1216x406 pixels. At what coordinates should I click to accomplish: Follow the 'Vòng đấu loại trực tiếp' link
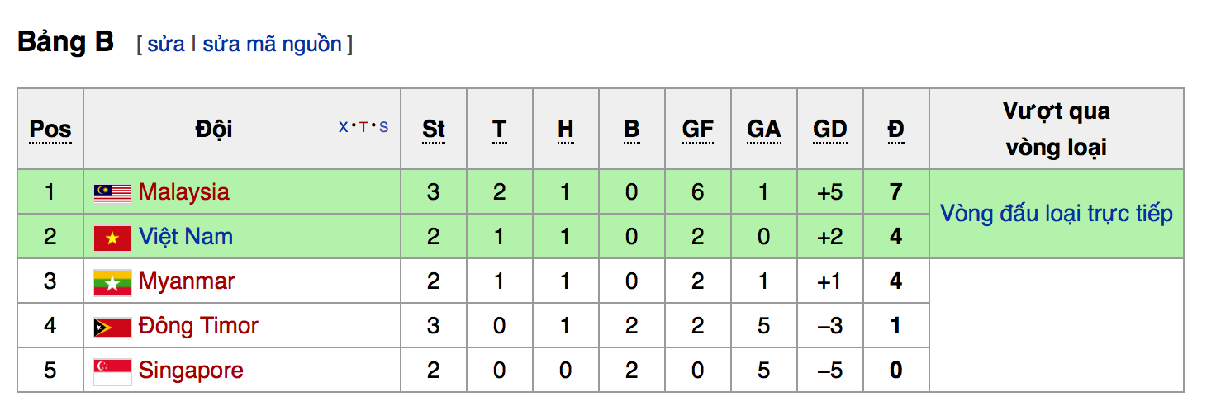tap(1057, 214)
